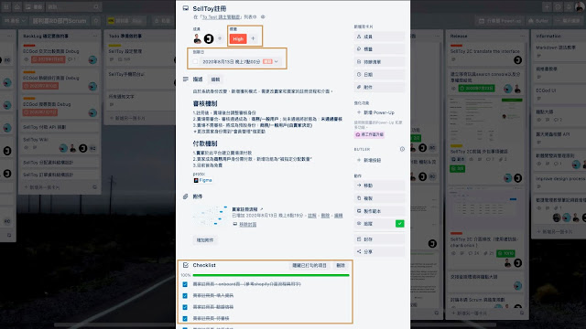Open the attachment flowchart thumbnail
The height and width of the screenshot is (329, 586).
click(211, 216)
